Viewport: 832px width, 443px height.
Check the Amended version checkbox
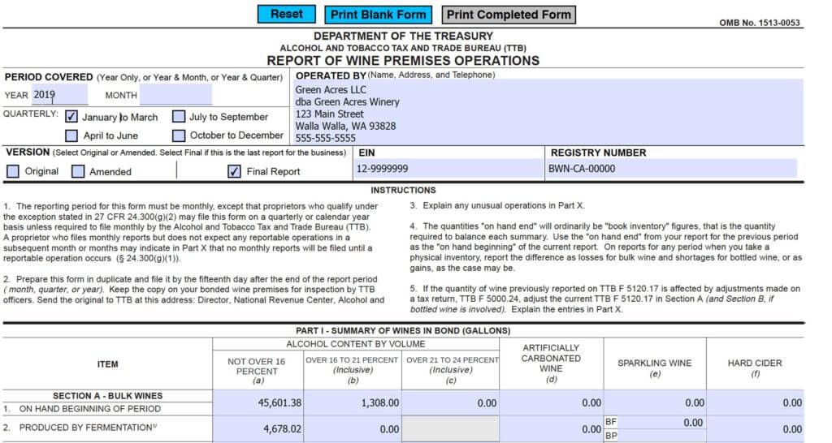pos(78,171)
